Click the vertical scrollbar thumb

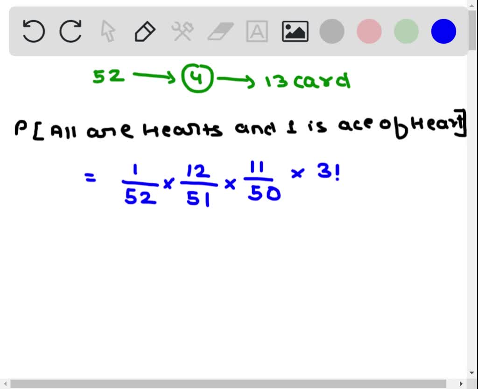tap(472, 30)
